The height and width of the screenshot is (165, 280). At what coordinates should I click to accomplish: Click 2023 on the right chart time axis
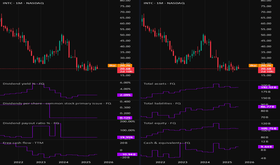coord(182,162)
